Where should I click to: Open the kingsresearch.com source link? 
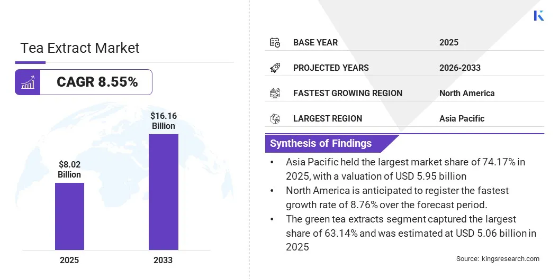510,259
